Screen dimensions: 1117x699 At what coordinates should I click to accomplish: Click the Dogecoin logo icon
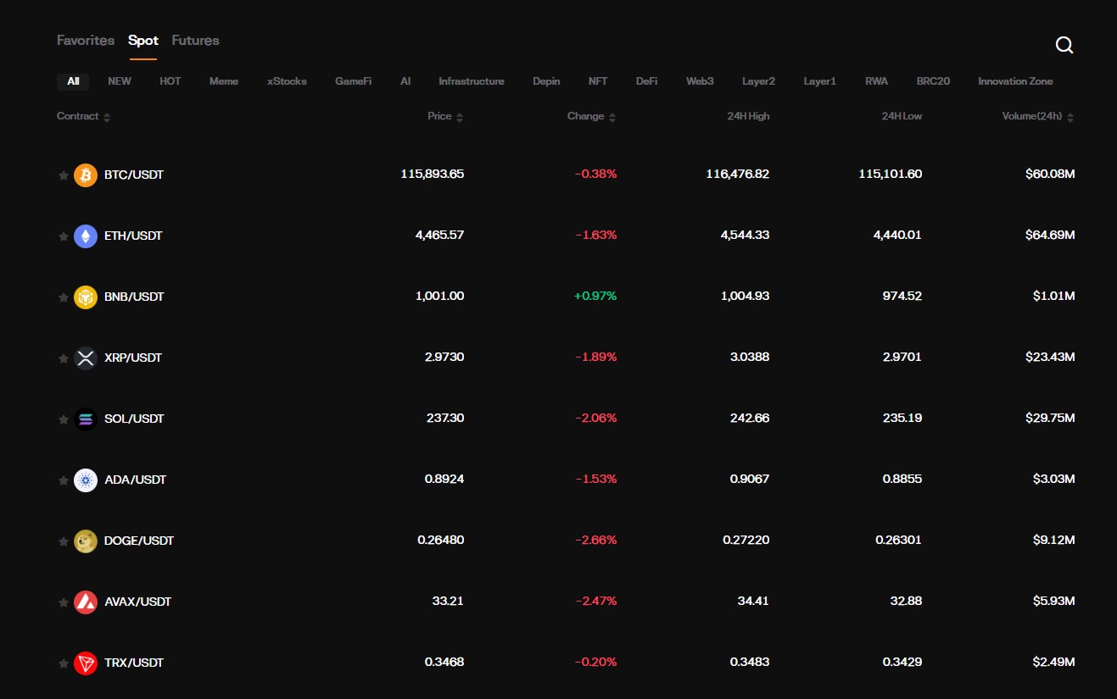[x=85, y=541]
